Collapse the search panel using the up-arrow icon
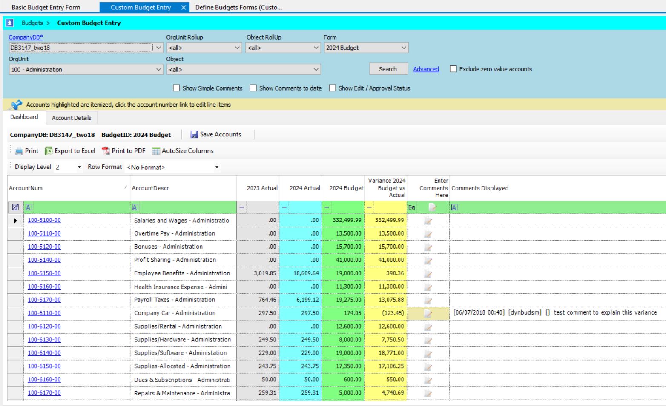 click(9, 23)
